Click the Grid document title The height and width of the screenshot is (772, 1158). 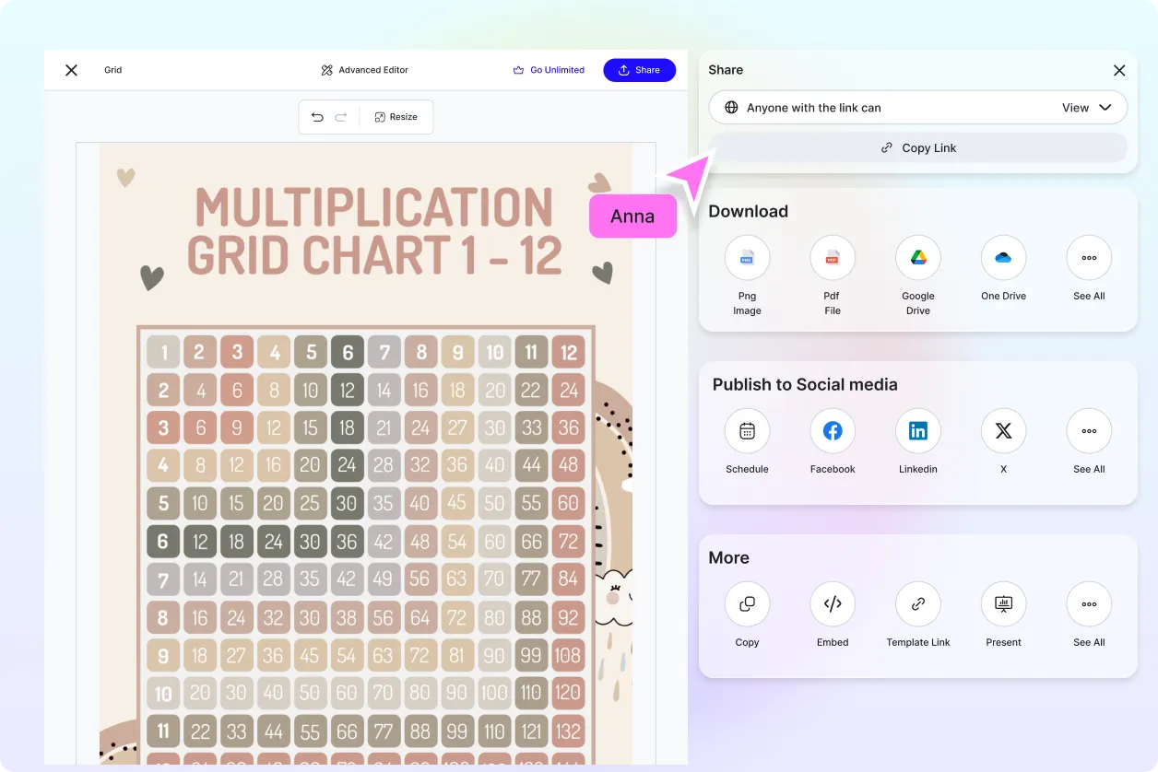[112, 70]
